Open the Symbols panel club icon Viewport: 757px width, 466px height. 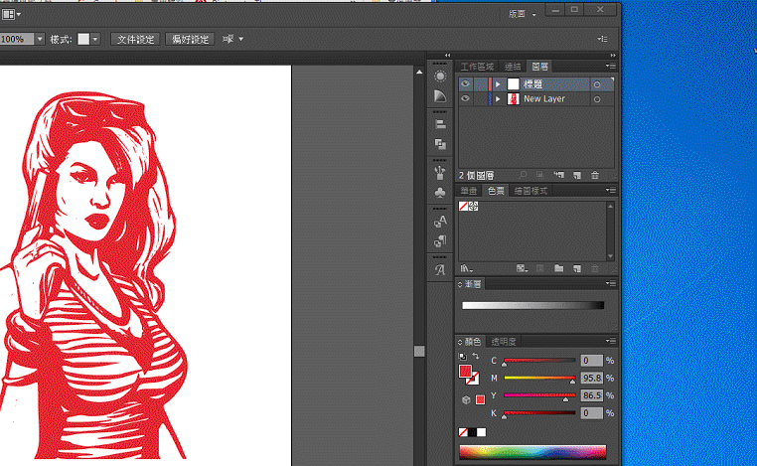(x=440, y=193)
